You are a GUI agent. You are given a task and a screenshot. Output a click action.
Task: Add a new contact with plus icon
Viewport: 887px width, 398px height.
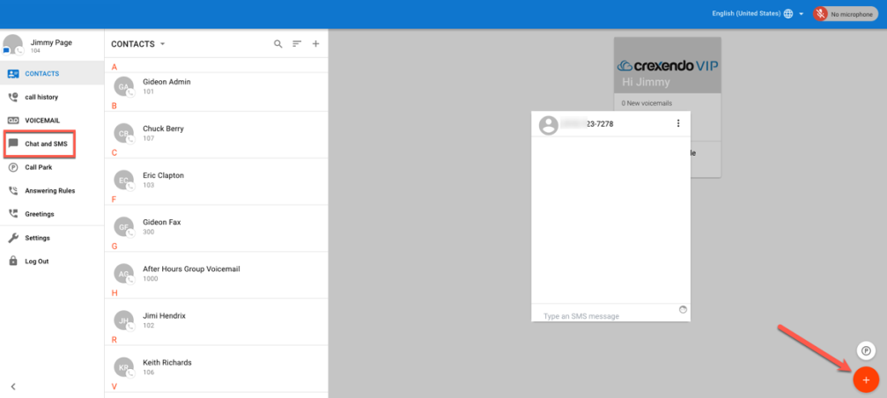316,44
